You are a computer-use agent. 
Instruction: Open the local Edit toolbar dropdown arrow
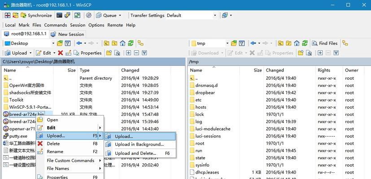[54, 53]
